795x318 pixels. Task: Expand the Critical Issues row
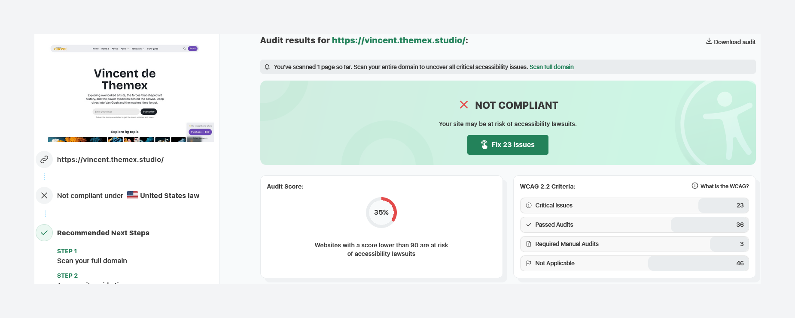634,205
